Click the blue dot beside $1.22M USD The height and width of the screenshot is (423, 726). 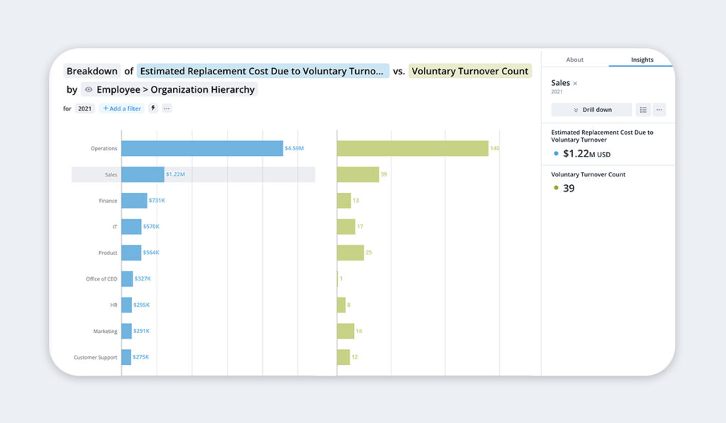point(556,153)
